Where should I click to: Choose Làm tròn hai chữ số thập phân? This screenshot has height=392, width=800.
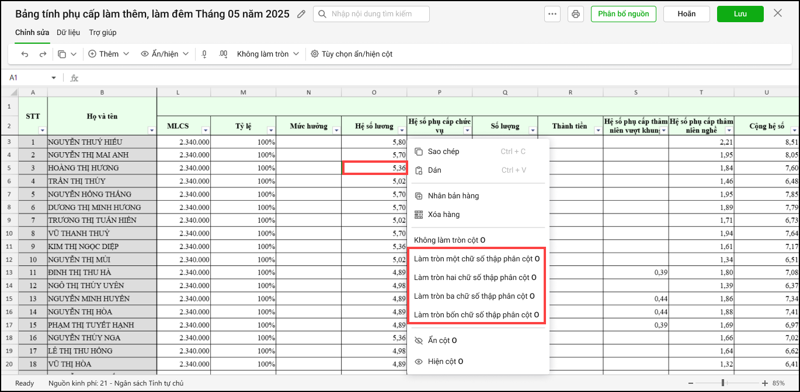tap(475, 278)
